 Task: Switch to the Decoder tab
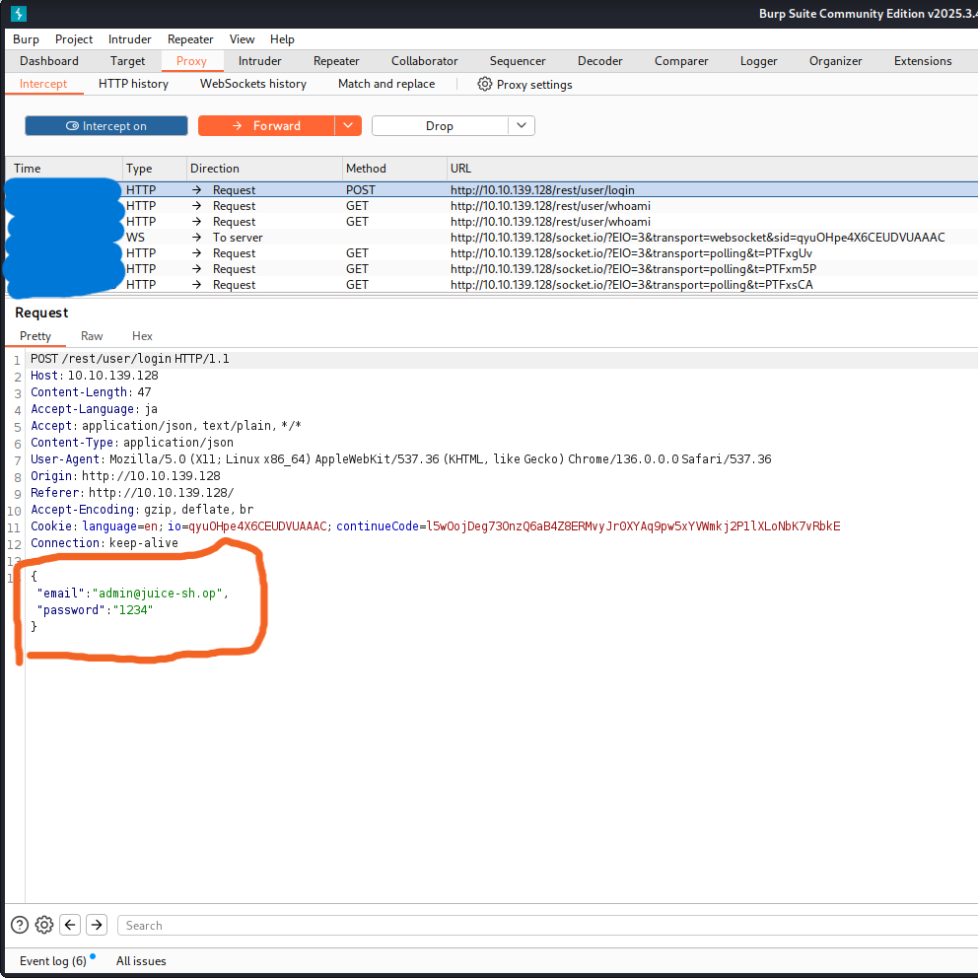[x=599, y=60]
